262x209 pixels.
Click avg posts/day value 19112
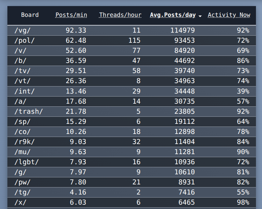click(x=185, y=121)
